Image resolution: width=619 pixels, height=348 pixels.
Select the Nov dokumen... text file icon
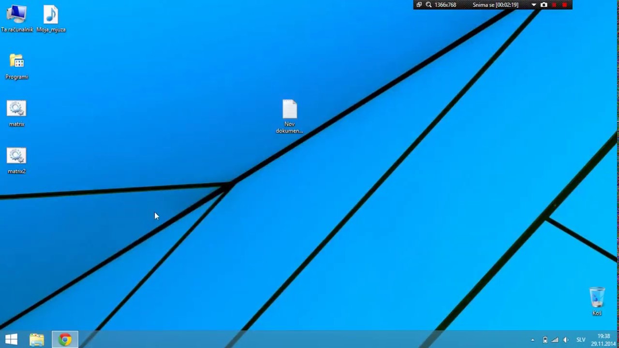(x=289, y=116)
